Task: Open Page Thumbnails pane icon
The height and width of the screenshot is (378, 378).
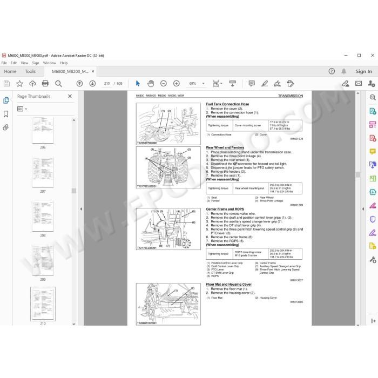Action: (6, 100)
